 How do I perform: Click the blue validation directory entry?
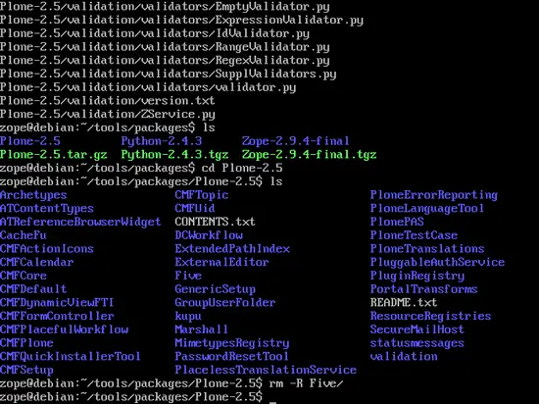click(x=404, y=356)
